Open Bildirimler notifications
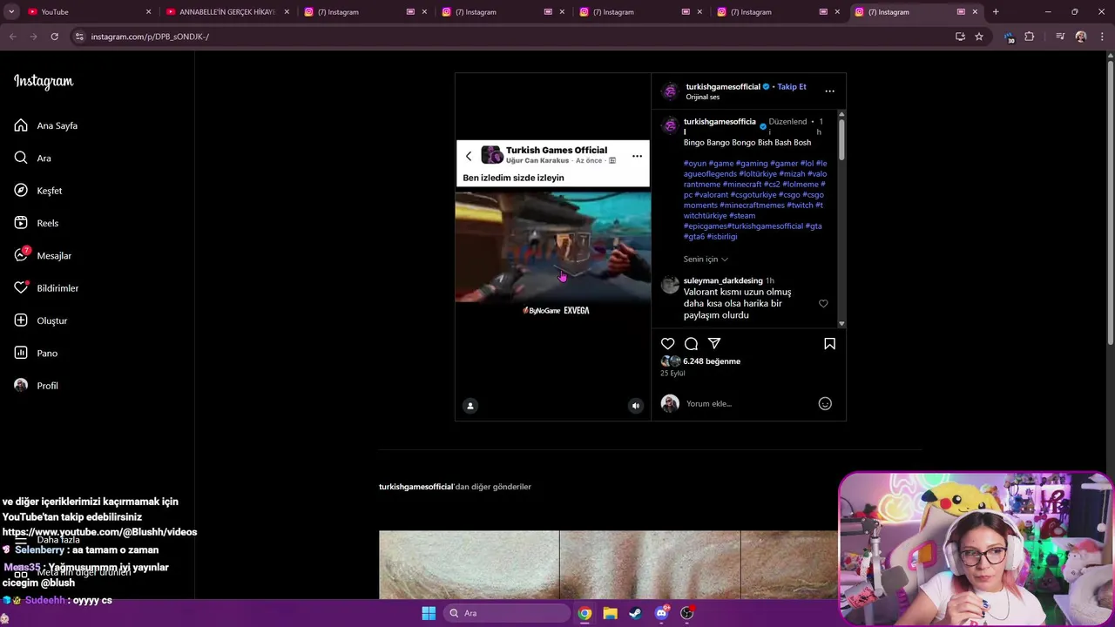 point(46,288)
